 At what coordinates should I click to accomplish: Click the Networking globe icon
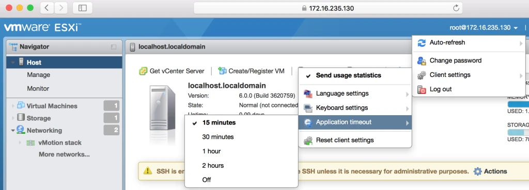pyautogui.click(x=21, y=130)
